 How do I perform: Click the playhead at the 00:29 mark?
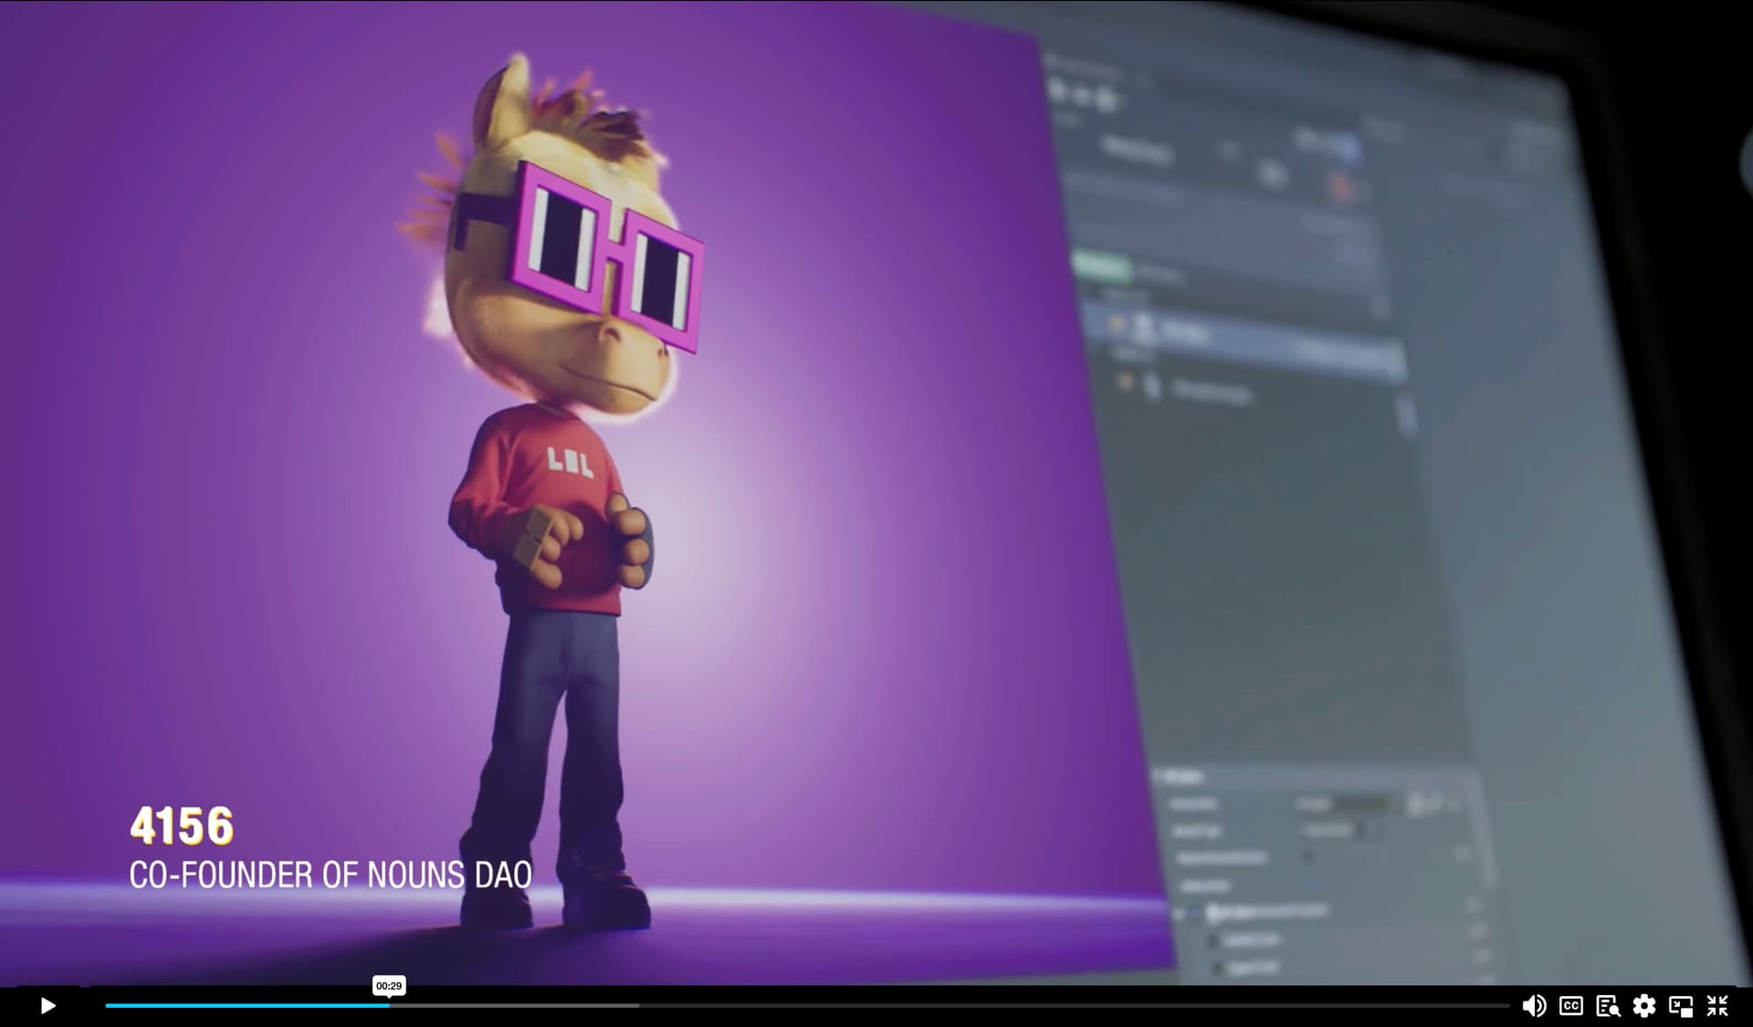389,1006
